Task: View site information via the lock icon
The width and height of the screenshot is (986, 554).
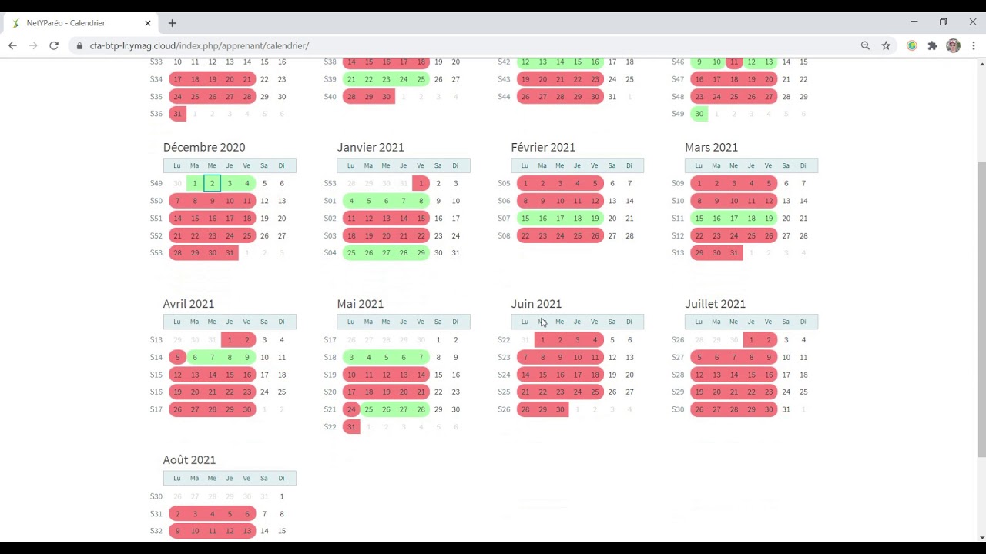Action: pos(79,46)
